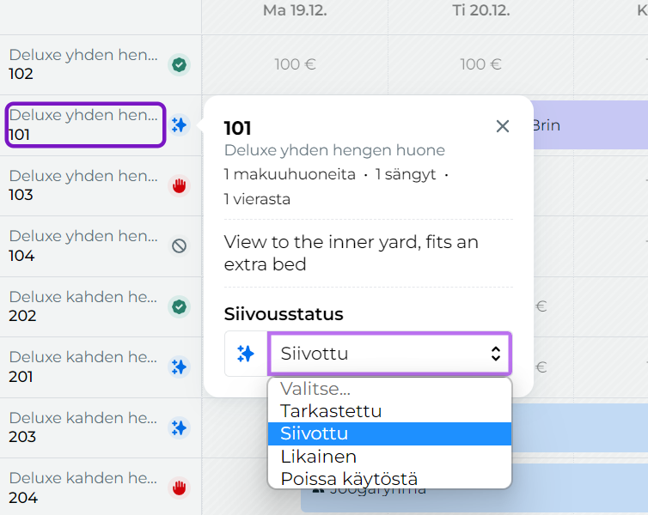Viewport: 648px width, 515px height.
Task: Pick Poissa käytöstä from the dropdown list
Action: pos(349,479)
